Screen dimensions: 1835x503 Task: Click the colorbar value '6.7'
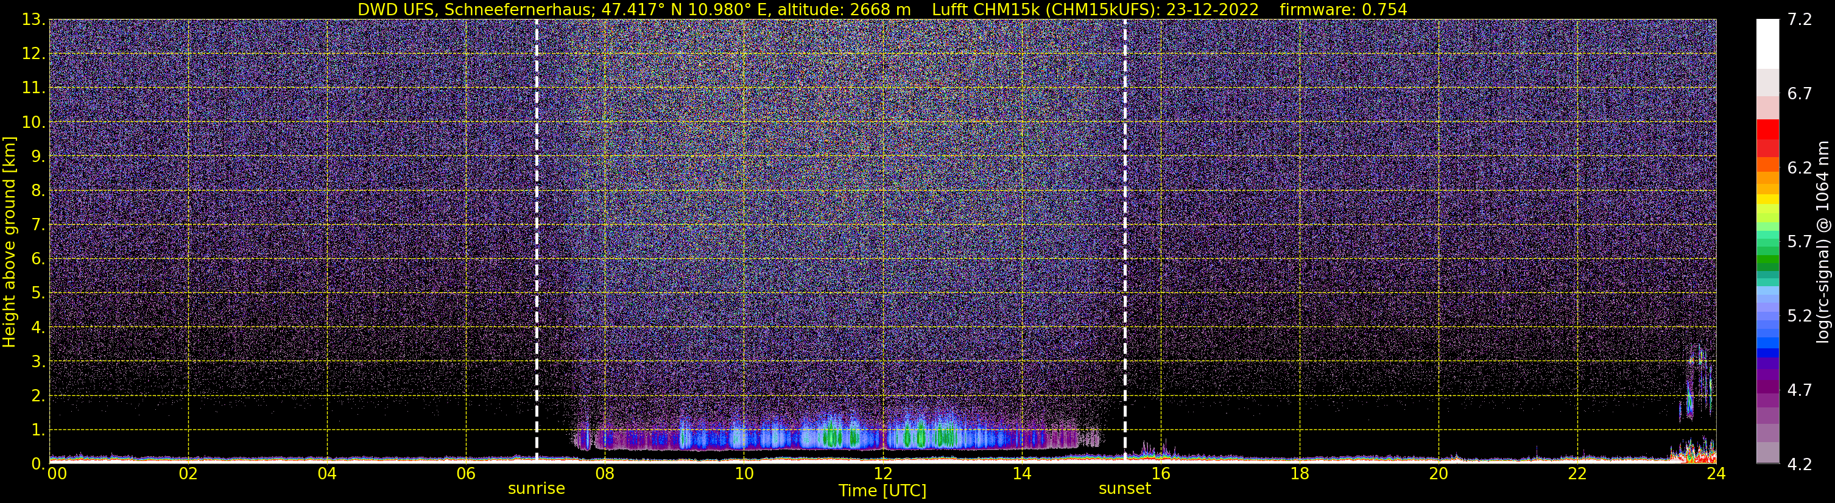(1800, 94)
